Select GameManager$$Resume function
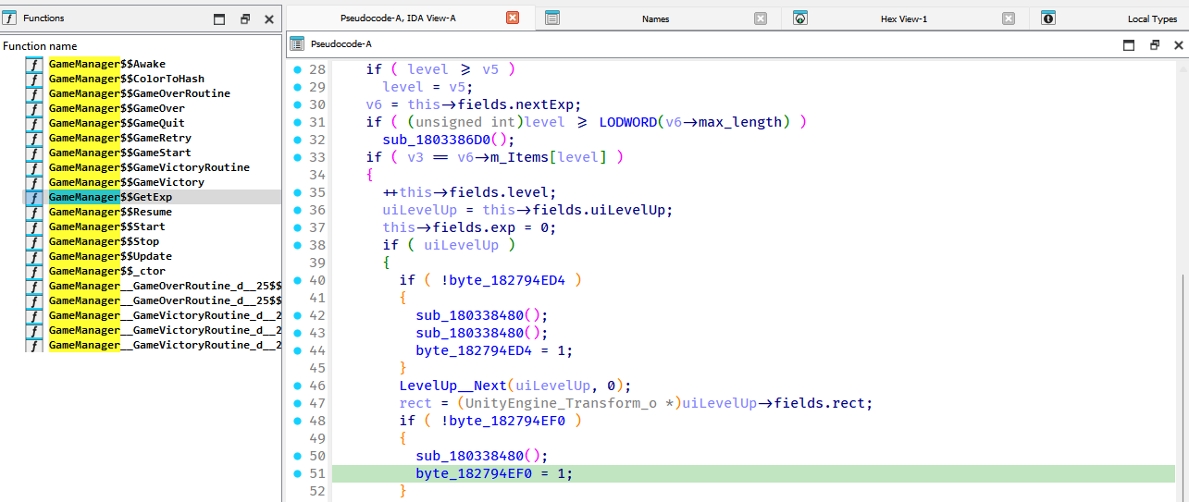This screenshot has width=1189, height=502. tap(111, 212)
